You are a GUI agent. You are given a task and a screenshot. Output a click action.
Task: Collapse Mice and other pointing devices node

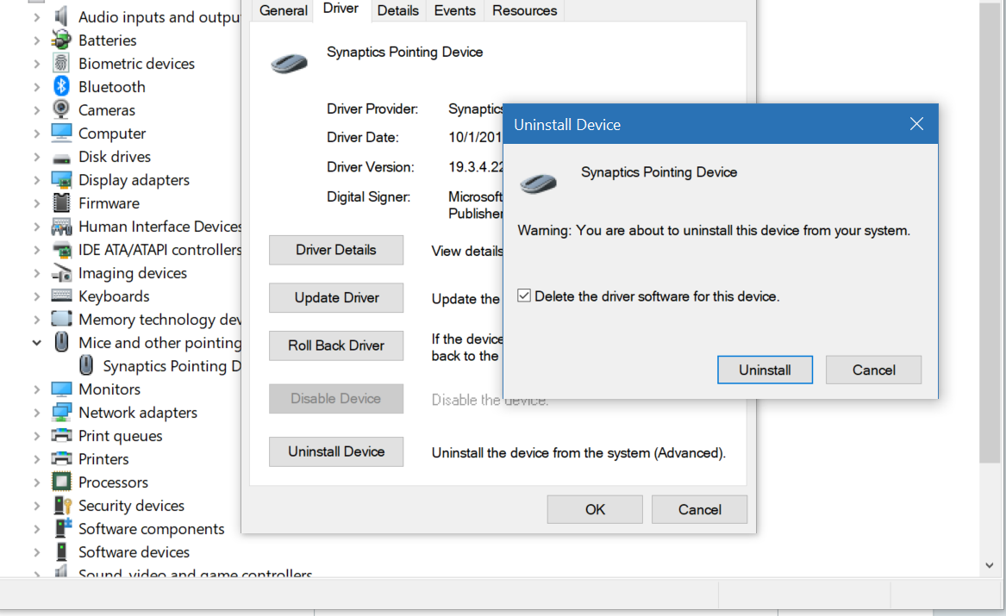pos(36,343)
